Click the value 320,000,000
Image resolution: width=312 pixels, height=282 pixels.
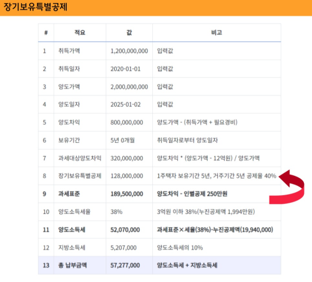point(127,158)
